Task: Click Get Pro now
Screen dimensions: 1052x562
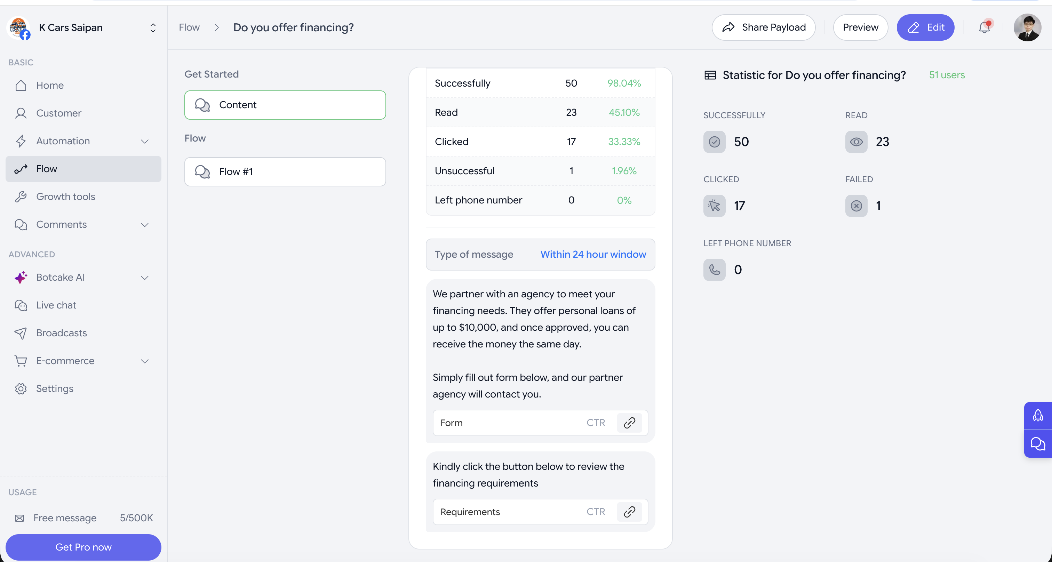Action: coord(83,547)
